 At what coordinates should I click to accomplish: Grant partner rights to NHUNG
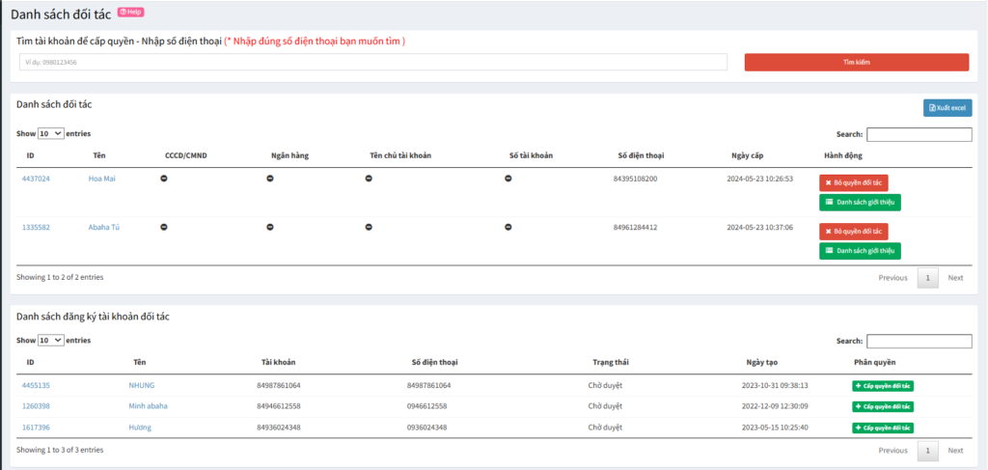click(x=882, y=385)
